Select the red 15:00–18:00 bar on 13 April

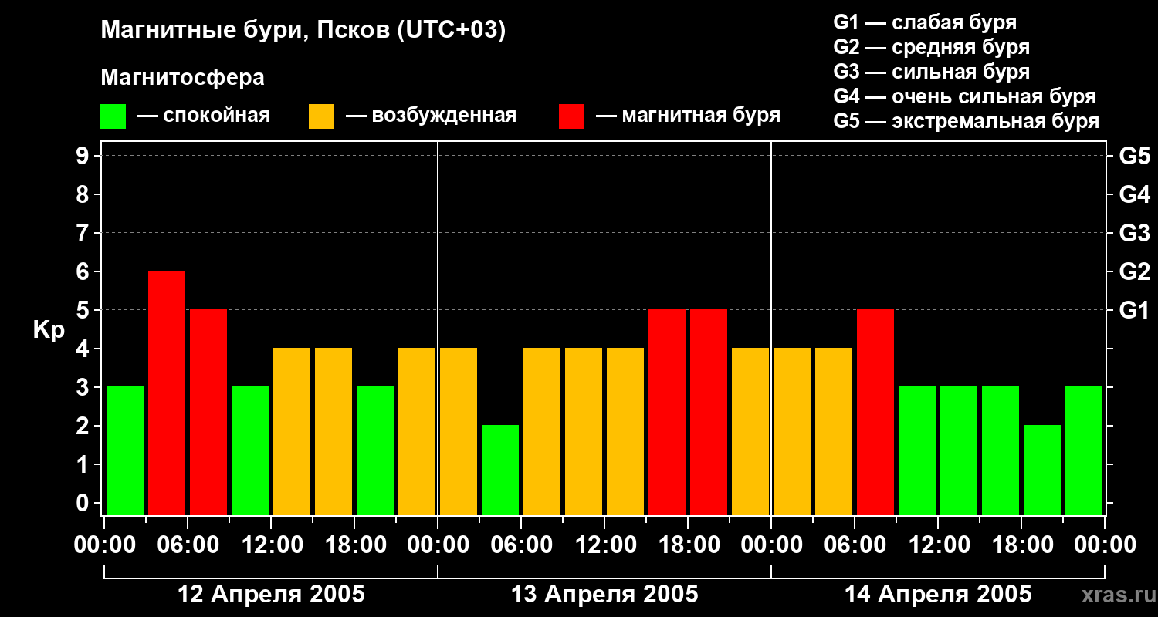(667, 412)
